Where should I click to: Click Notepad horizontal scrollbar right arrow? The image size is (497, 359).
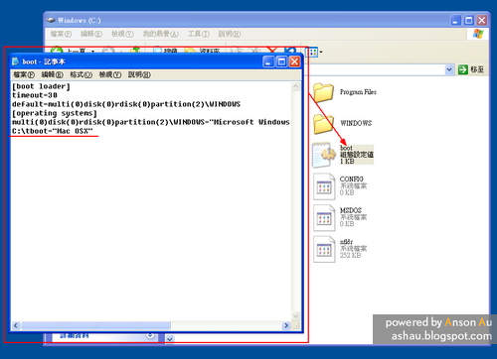tap(286, 325)
